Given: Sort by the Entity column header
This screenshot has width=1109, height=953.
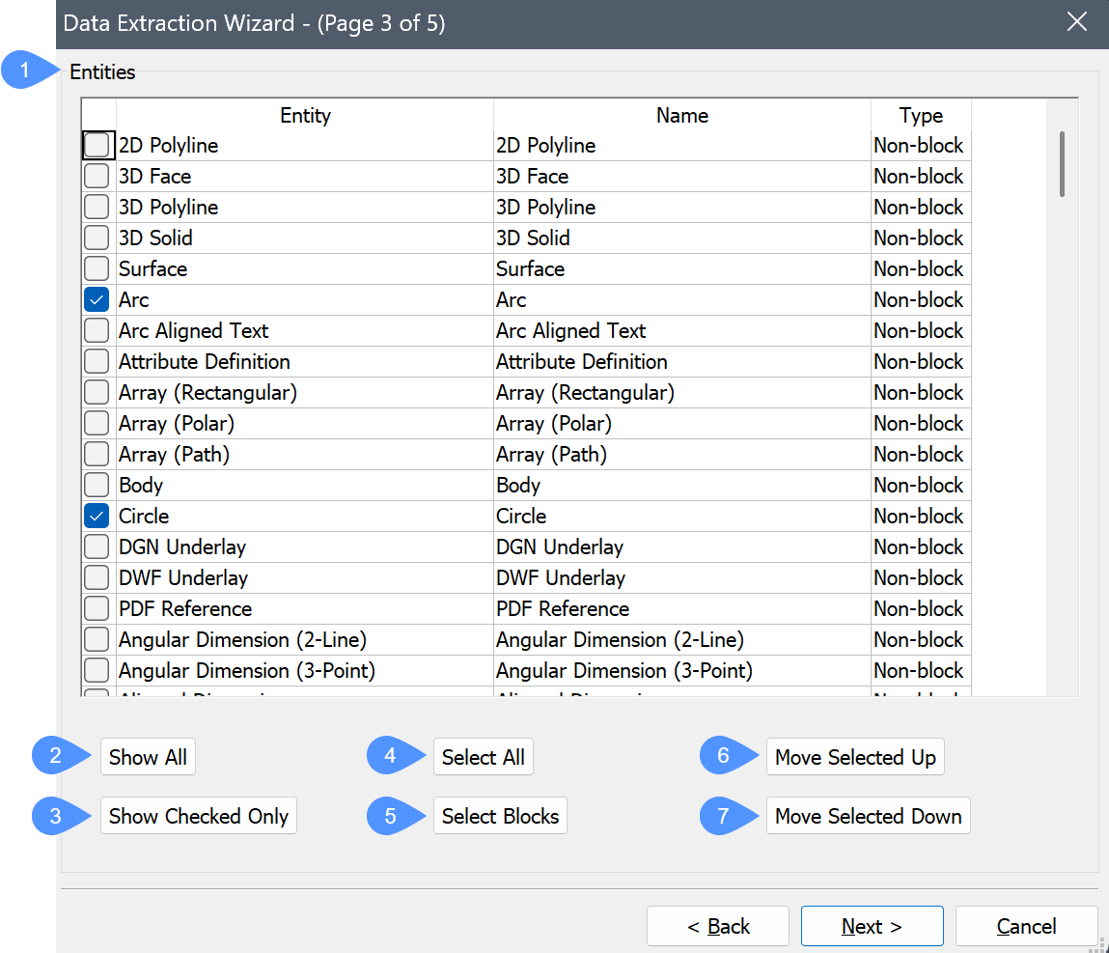Looking at the screenshot, I should point(305,116).
